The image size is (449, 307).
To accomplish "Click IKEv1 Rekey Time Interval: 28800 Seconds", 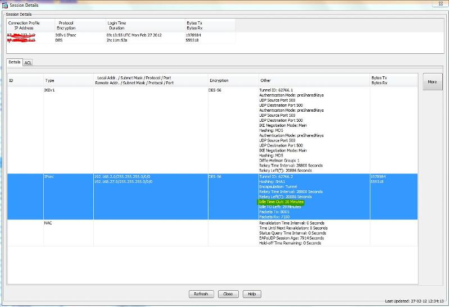I will (x=291, y=166).
